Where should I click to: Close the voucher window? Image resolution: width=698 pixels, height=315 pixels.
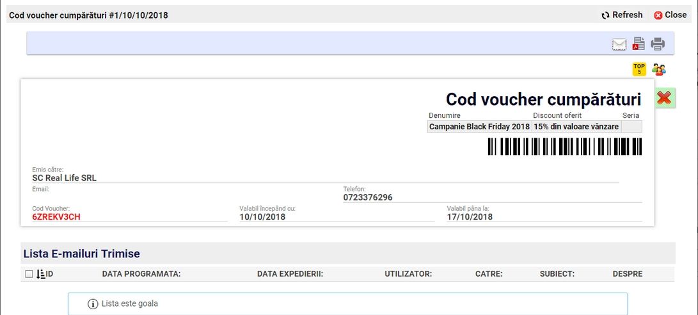(x=669, y=15)
